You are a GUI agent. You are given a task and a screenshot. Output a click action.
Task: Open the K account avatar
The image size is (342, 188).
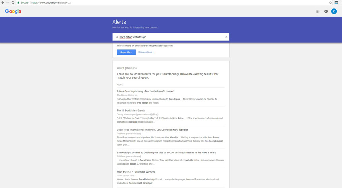coord(334,12)
